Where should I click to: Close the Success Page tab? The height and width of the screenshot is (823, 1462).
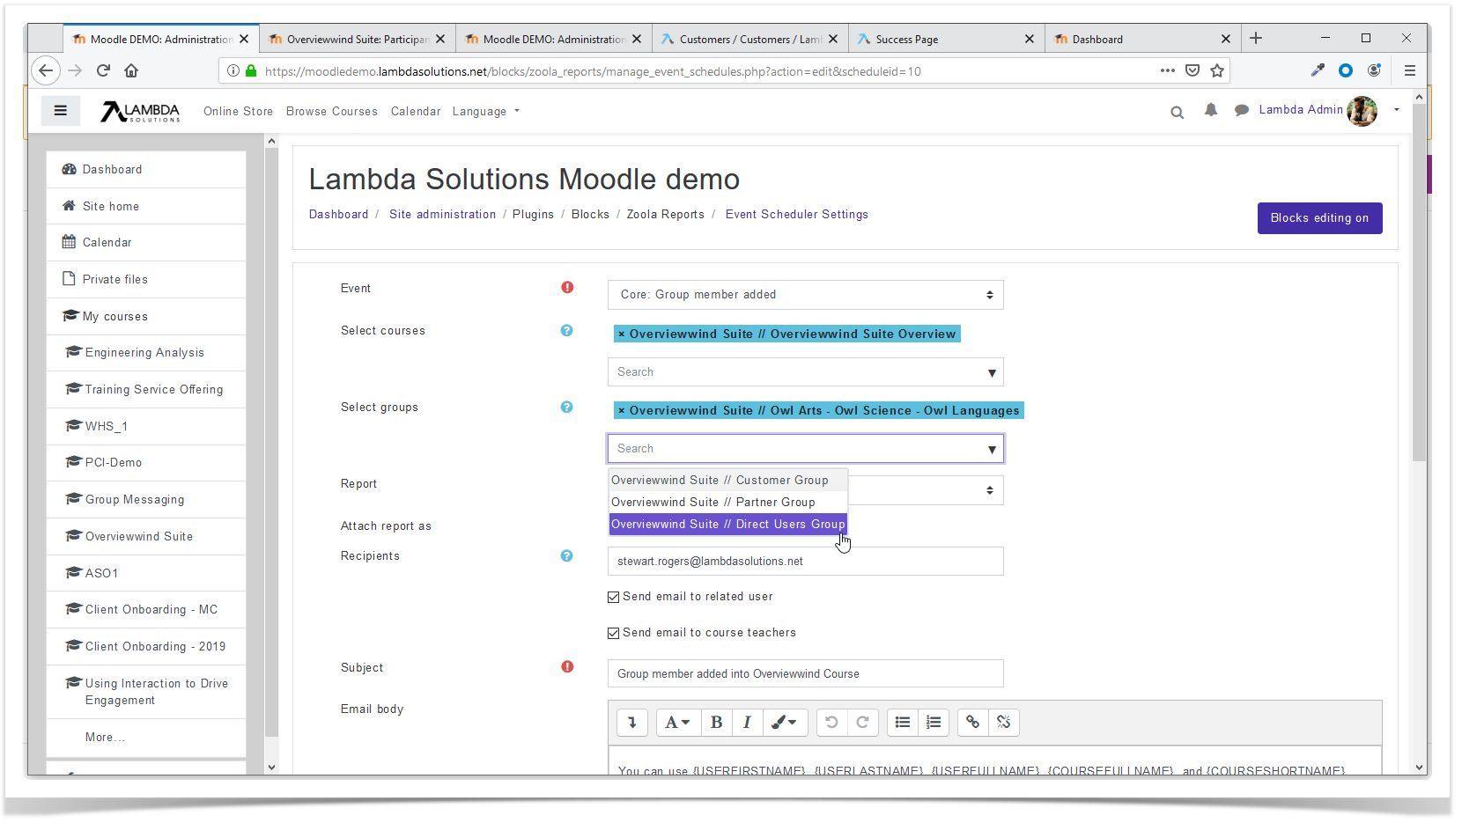(x=1030, y=39)
